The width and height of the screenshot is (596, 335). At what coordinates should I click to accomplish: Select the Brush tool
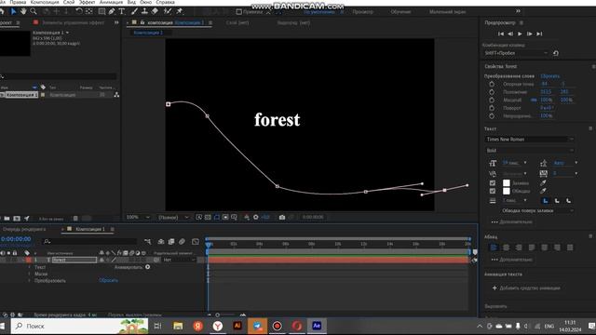pos(134,11)
